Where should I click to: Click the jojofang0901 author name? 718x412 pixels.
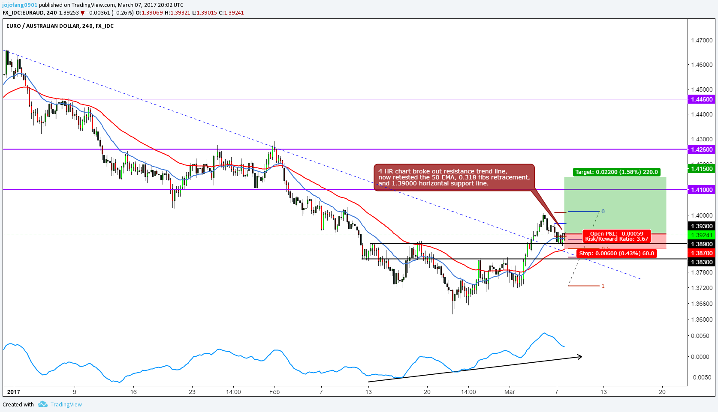click(x=20, y=5)
